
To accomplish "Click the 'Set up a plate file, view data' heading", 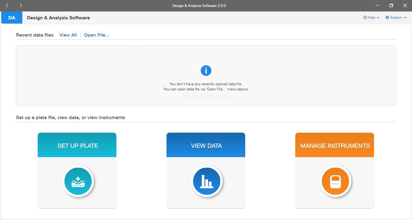I will 71,118.
